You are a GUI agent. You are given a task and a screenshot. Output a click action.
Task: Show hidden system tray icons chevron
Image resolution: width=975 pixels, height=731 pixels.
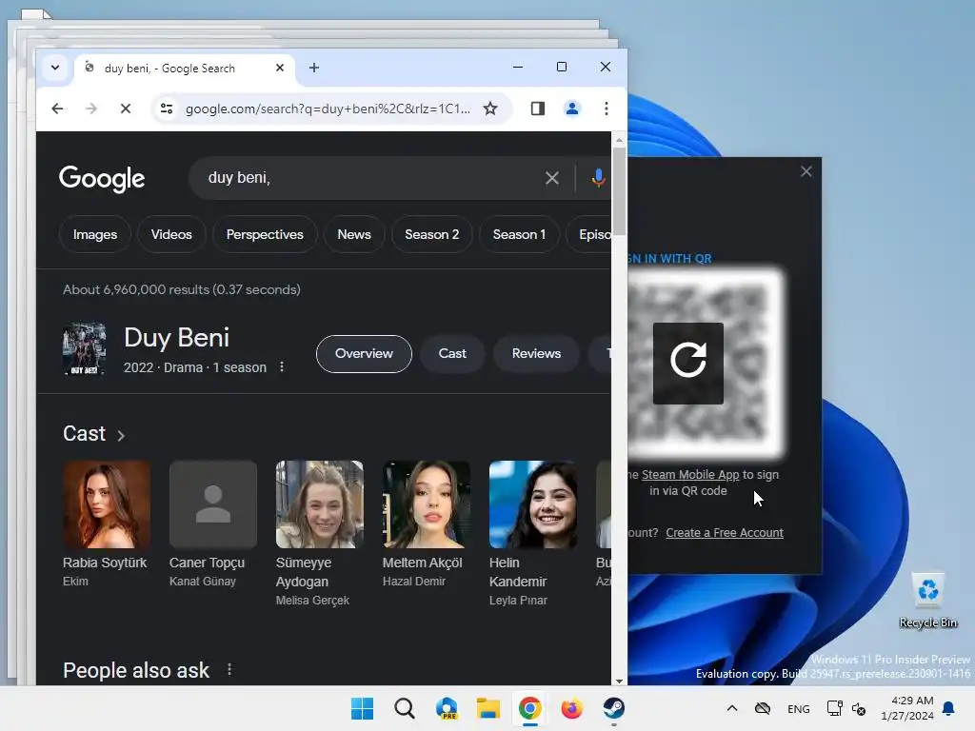click(x=732, y=708)
